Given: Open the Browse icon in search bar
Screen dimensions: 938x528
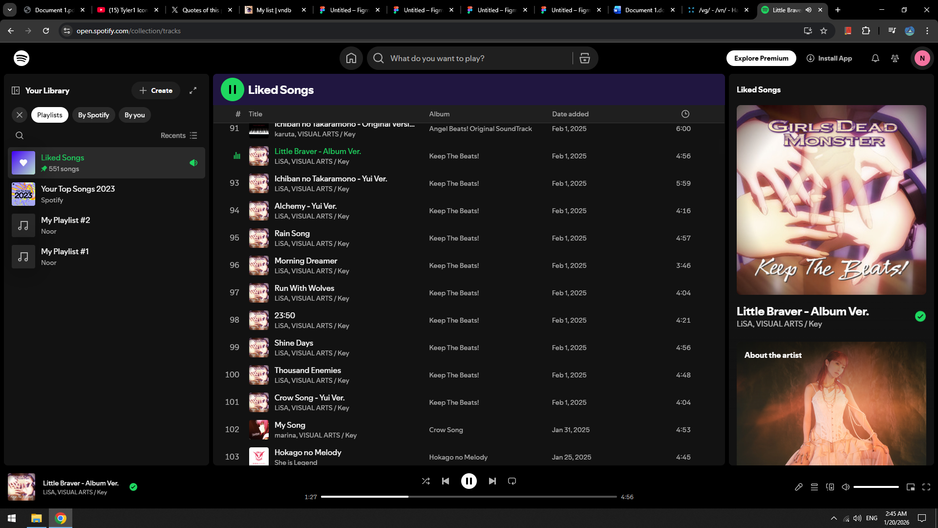Looking at the screenshot, I should (584, 58).
